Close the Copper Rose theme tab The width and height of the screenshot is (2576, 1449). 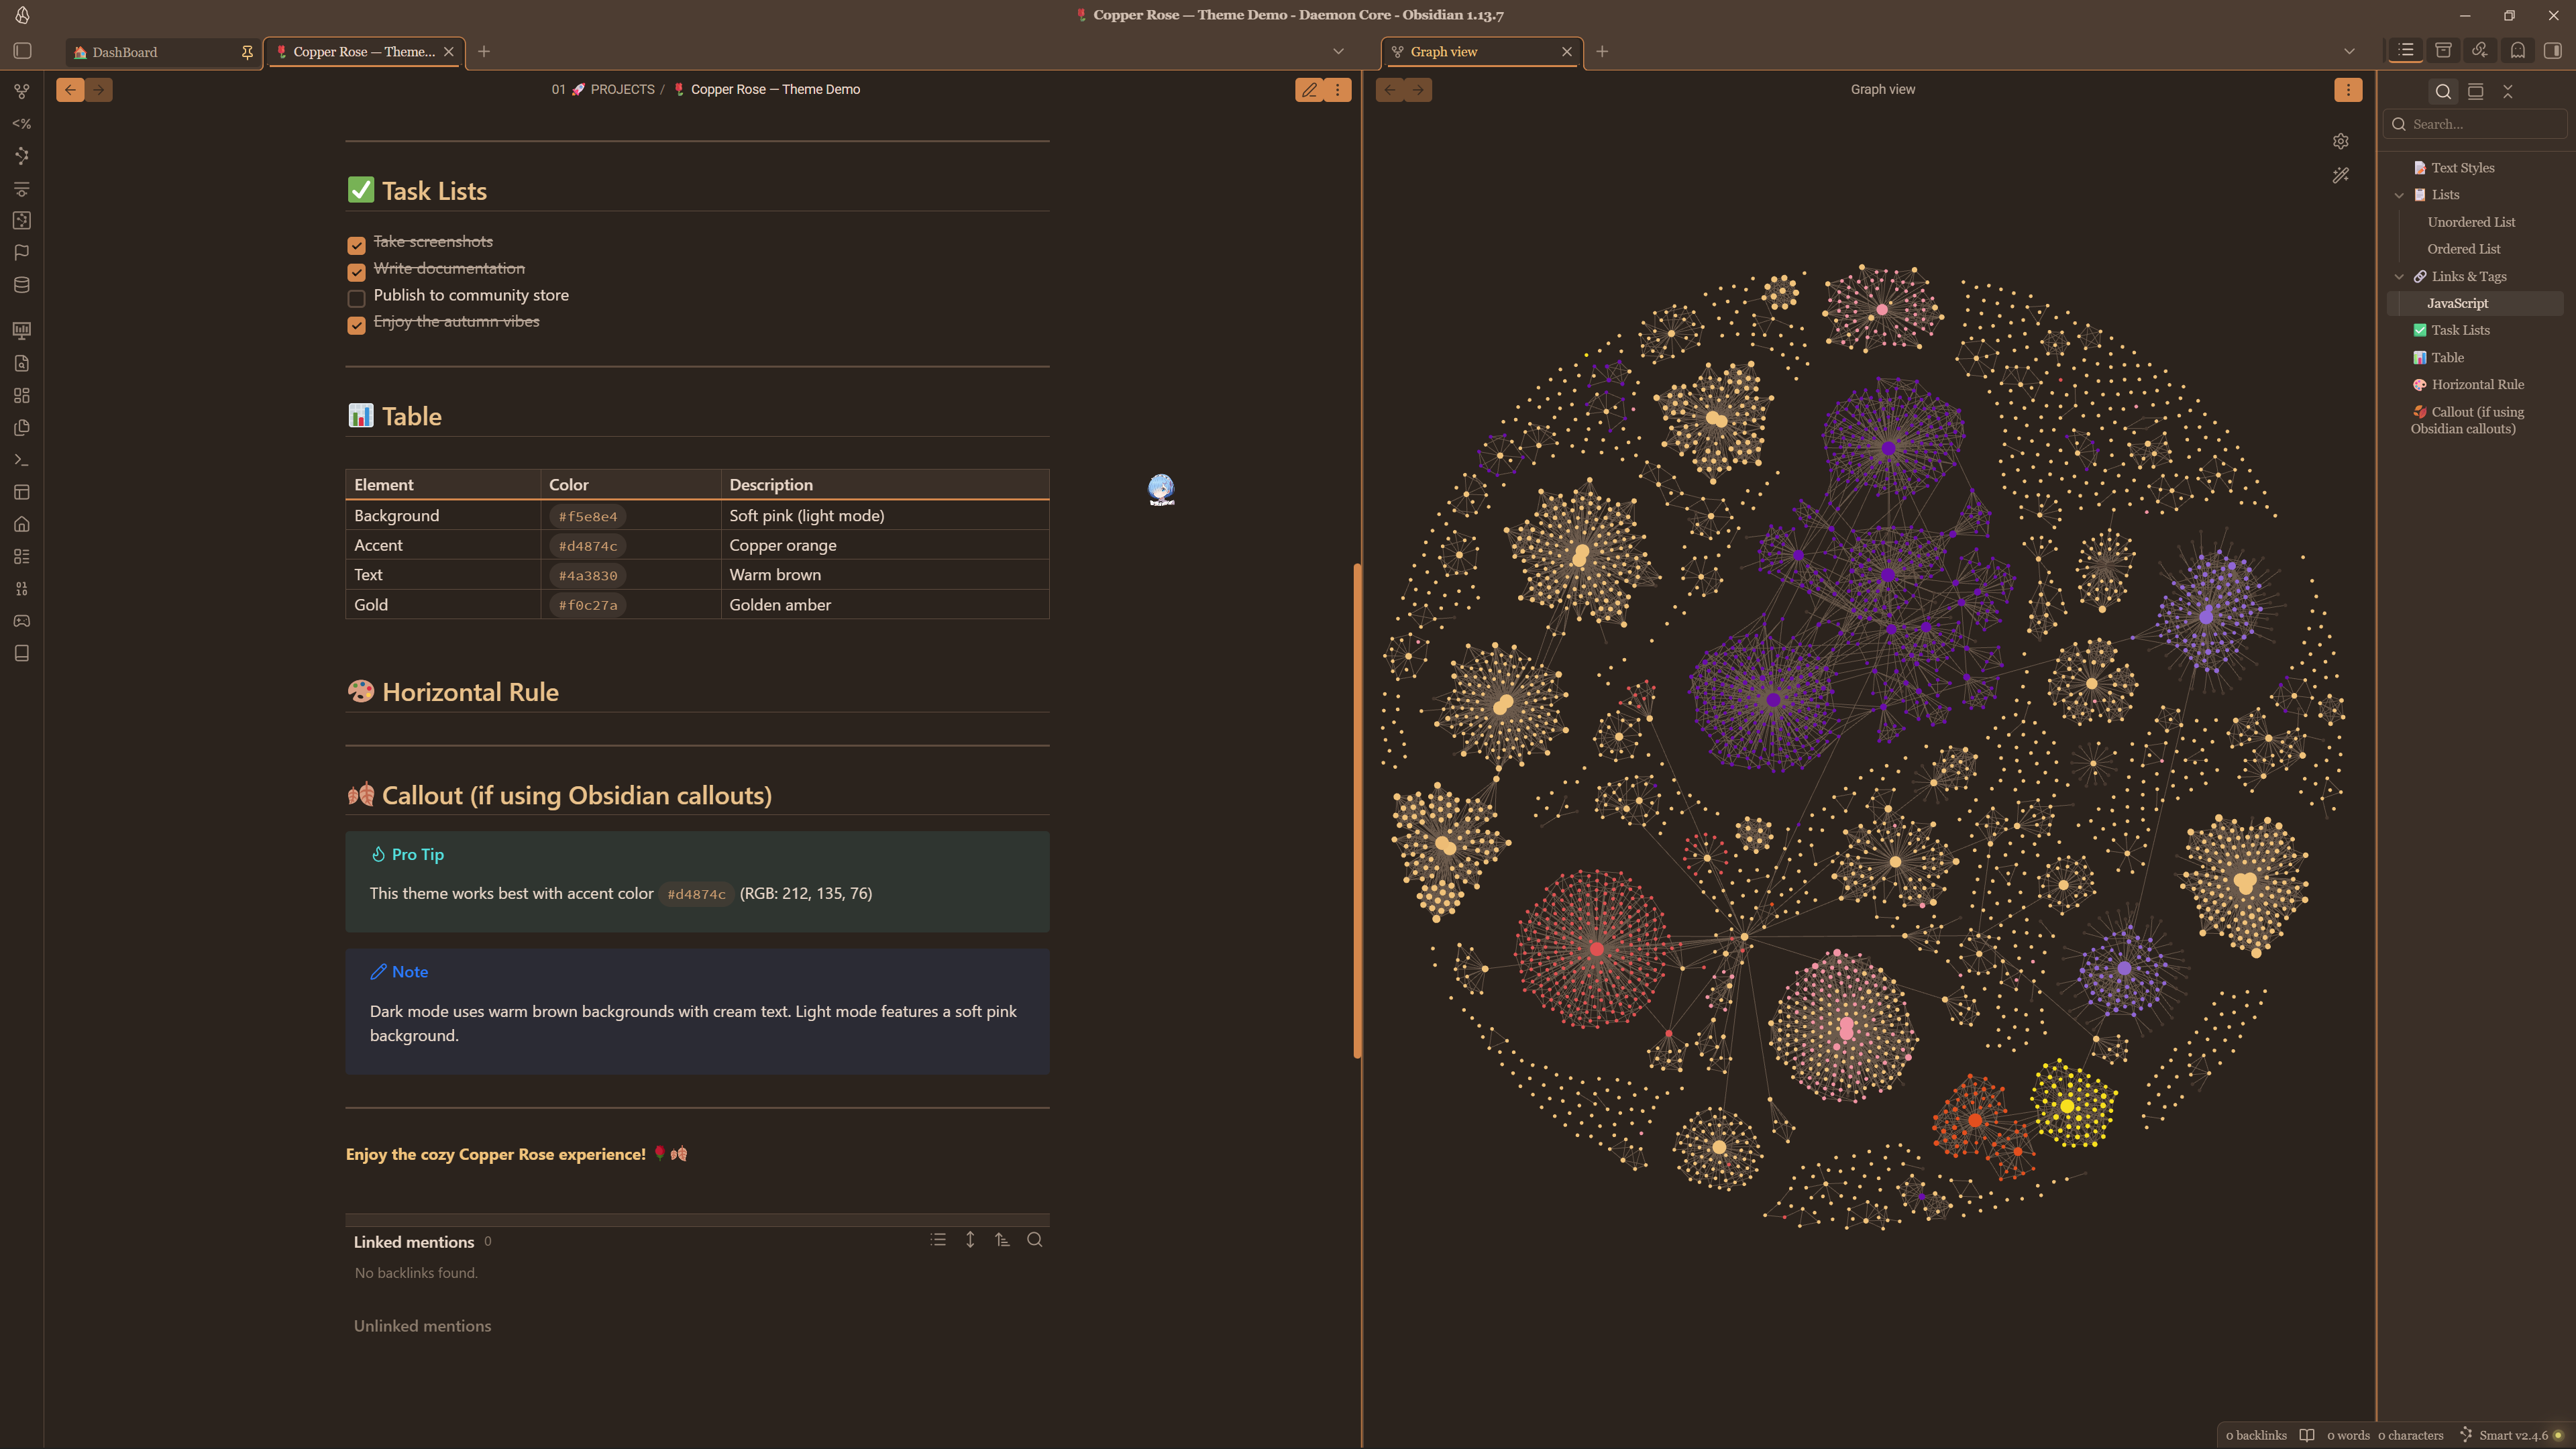coord(449,52)
